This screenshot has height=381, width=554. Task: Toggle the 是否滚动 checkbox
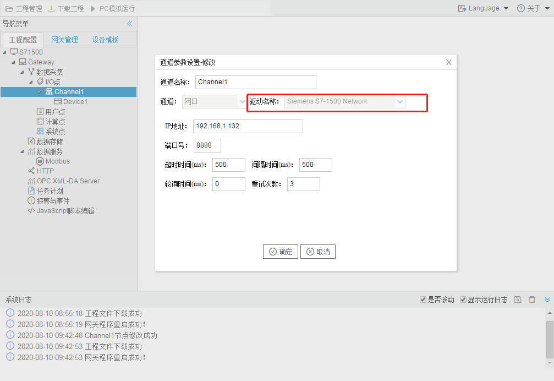[x=423, y=300]
